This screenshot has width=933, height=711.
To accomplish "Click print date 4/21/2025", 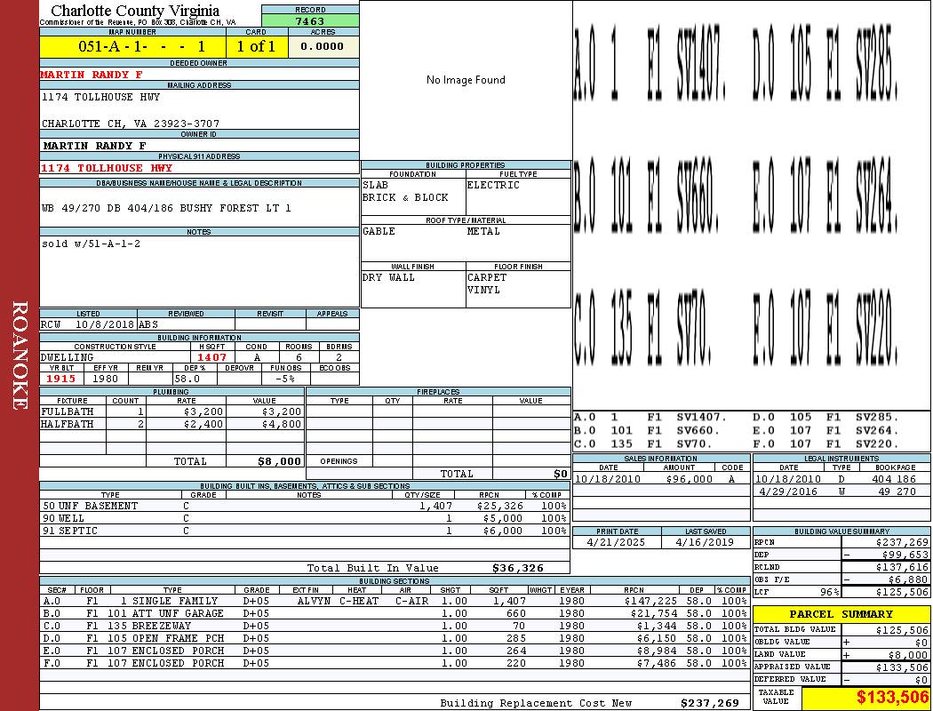I will click(616, 542).
